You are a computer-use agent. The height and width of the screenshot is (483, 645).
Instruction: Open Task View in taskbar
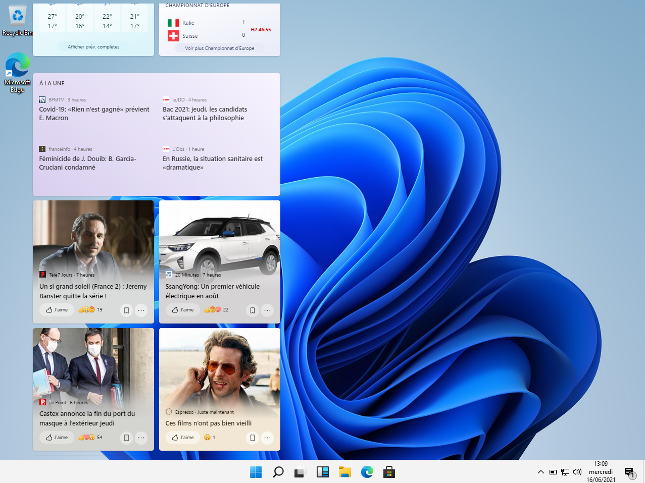tap(300, 472)
